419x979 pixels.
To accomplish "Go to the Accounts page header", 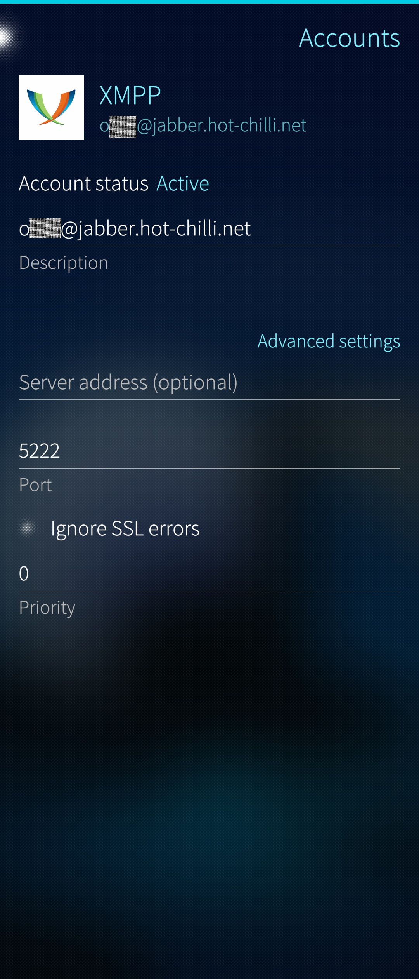I will click(x=349, y=38).
